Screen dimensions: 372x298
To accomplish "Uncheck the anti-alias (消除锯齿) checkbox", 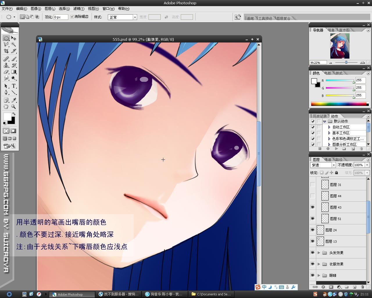I will (72, 17).
